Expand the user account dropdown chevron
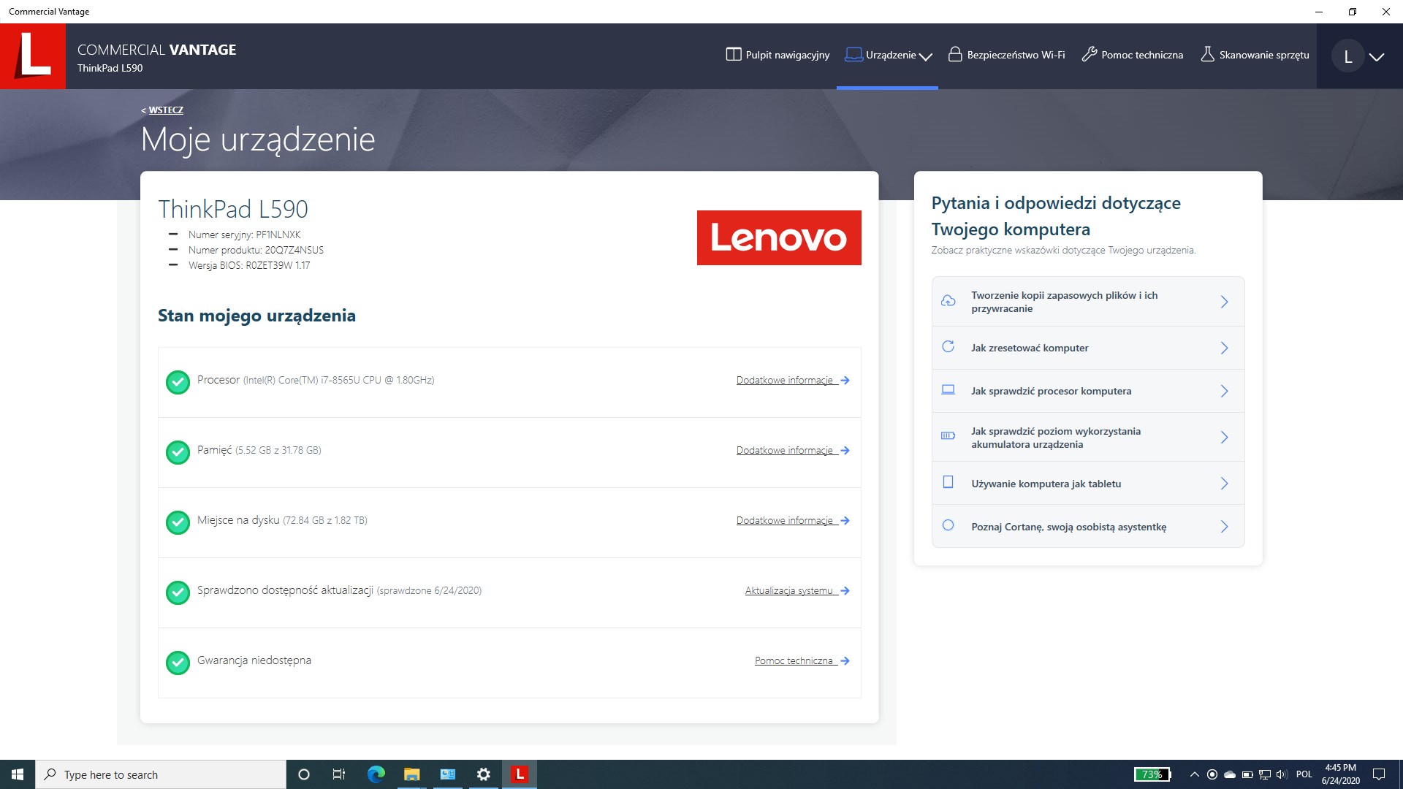The image size is (1403, 789). tap(1377, 57)
